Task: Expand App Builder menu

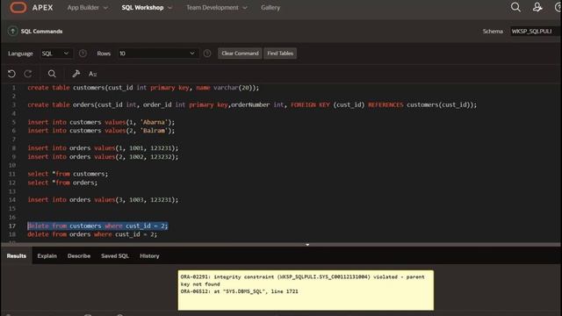Action: pos(88,8)
